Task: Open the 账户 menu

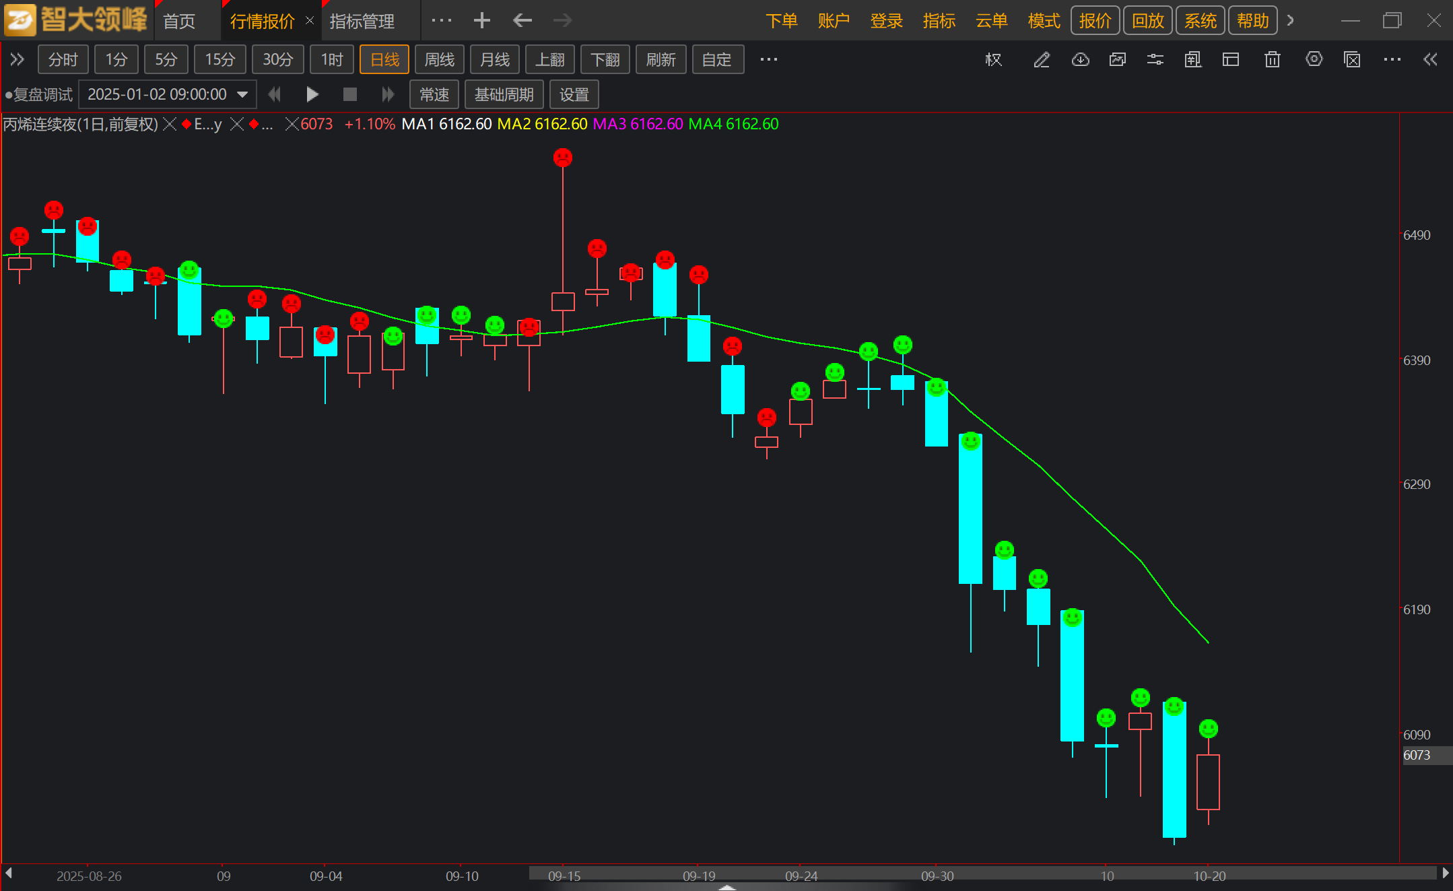Action: click(834, 21)
